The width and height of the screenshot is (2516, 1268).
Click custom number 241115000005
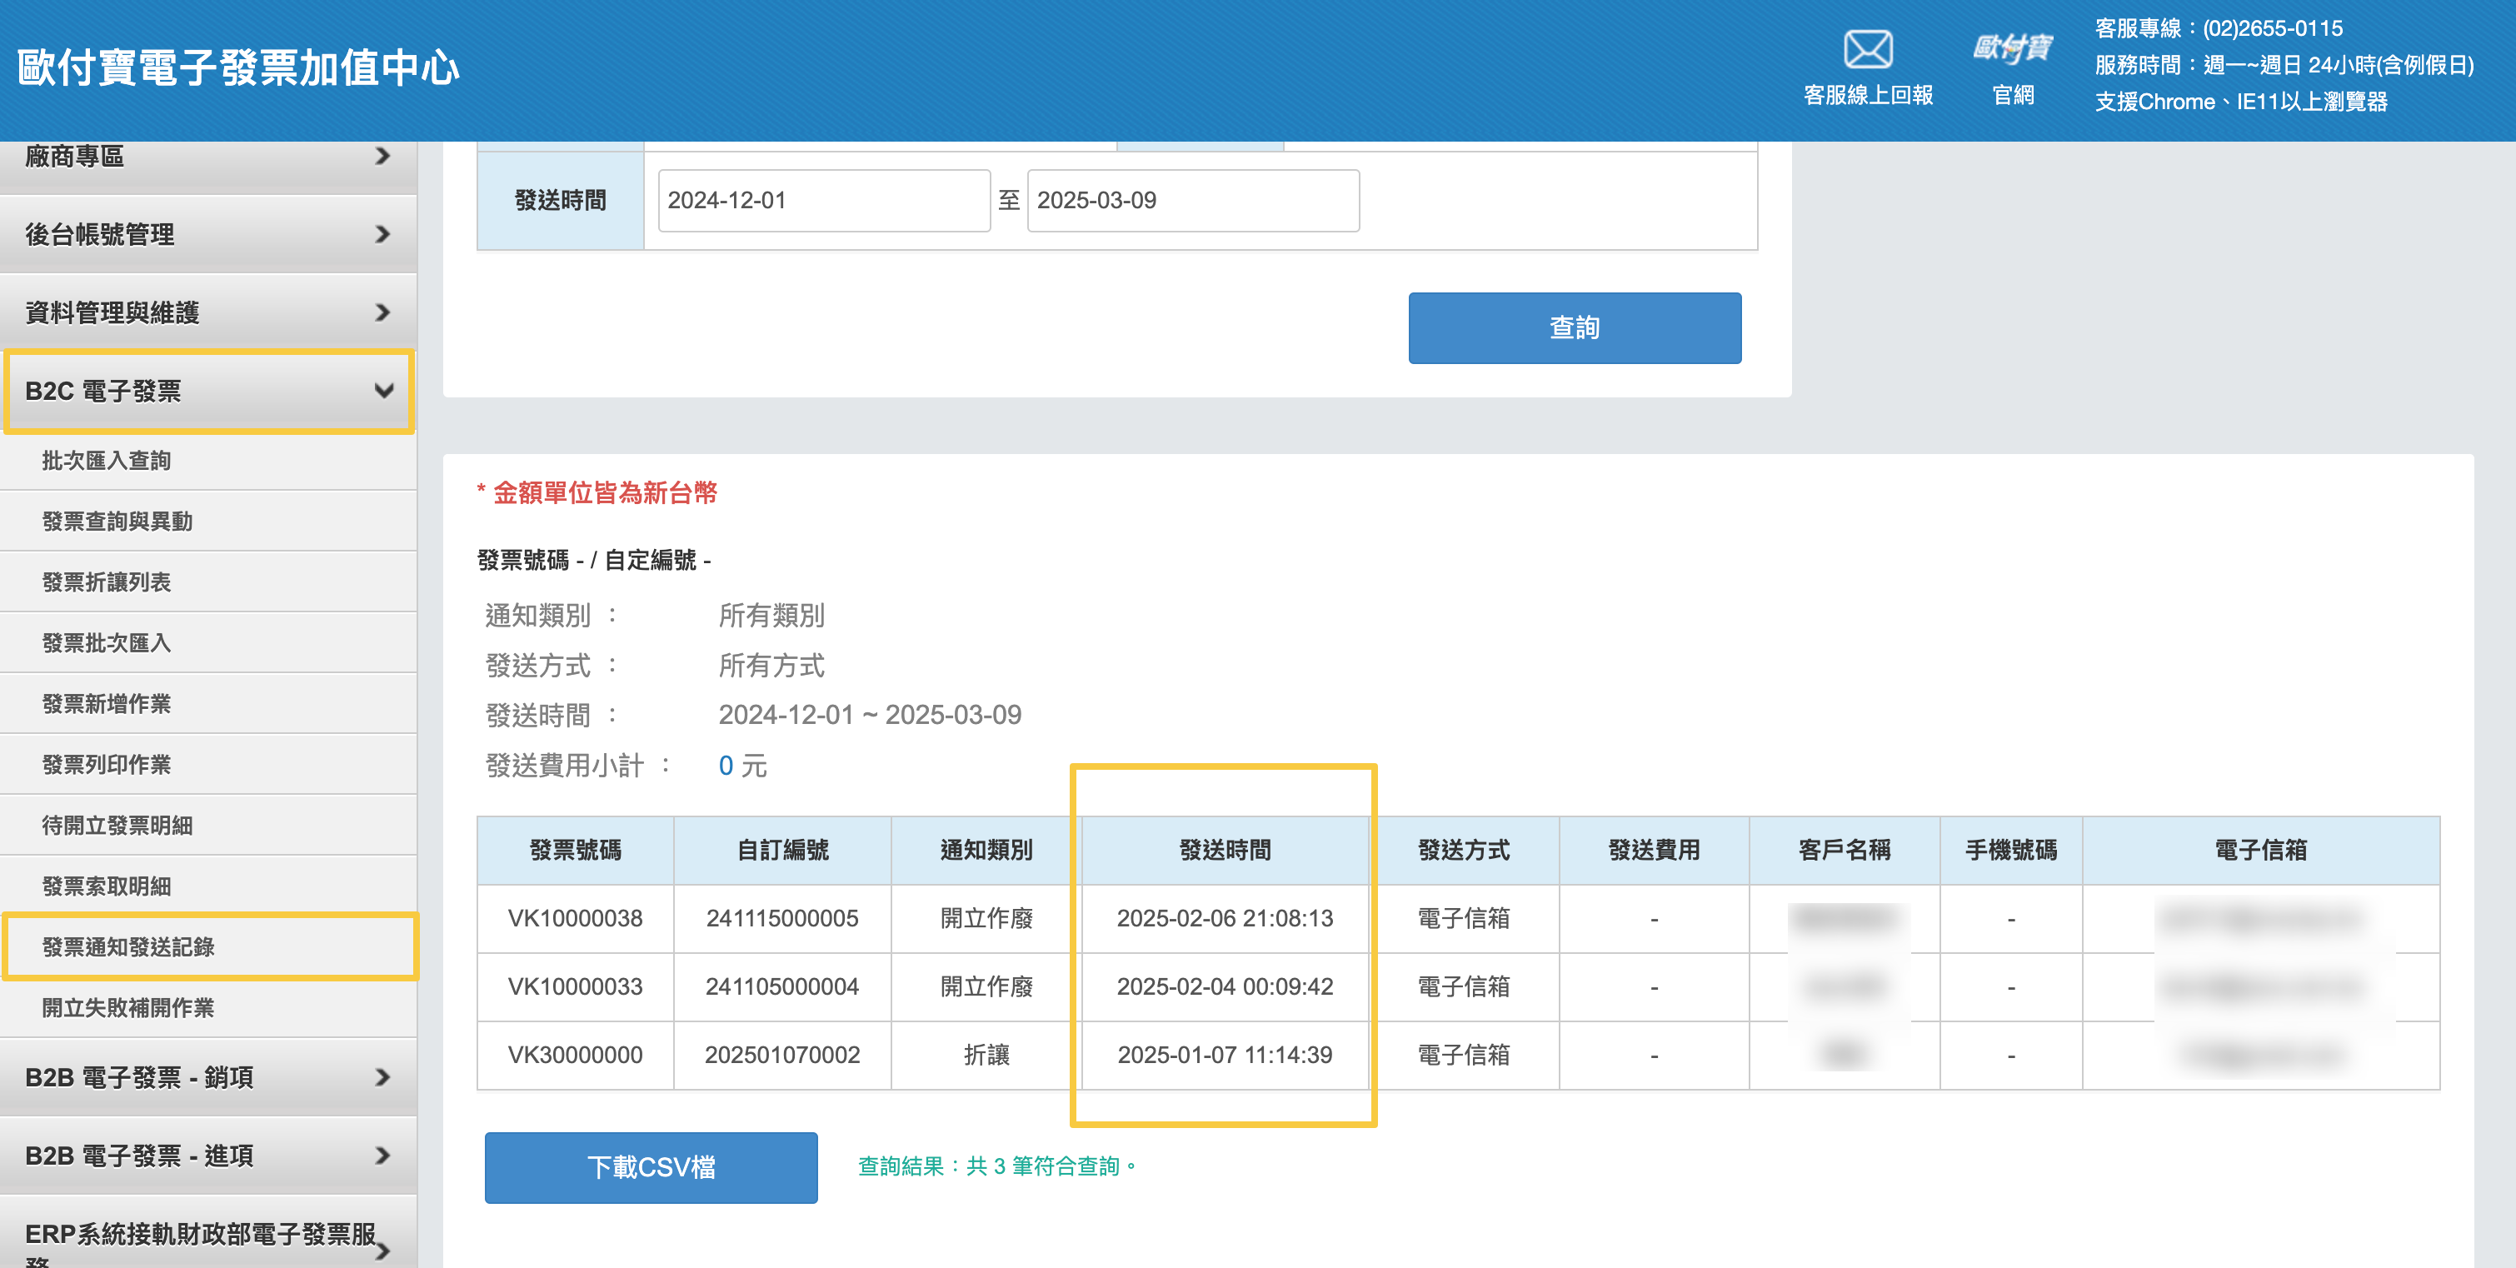tap(782, 918)
